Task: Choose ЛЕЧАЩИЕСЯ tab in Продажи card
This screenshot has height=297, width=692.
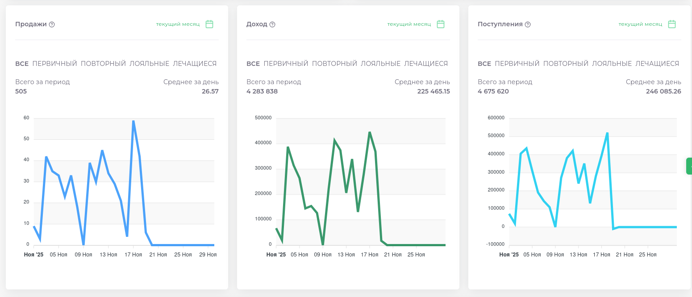Action: click(x=195, y=64)
